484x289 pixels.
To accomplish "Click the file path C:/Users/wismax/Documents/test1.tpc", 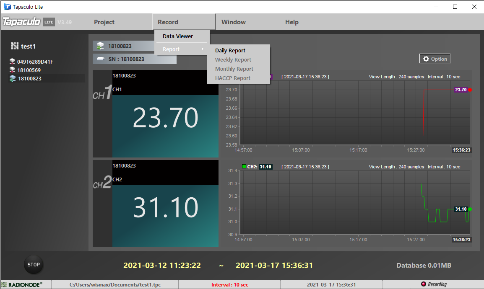I will [115, 285].
